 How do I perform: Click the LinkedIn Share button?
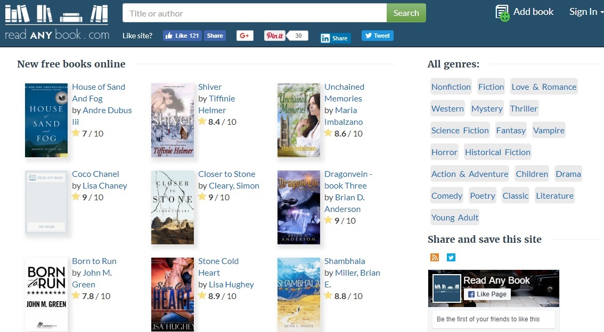[335, 38]
